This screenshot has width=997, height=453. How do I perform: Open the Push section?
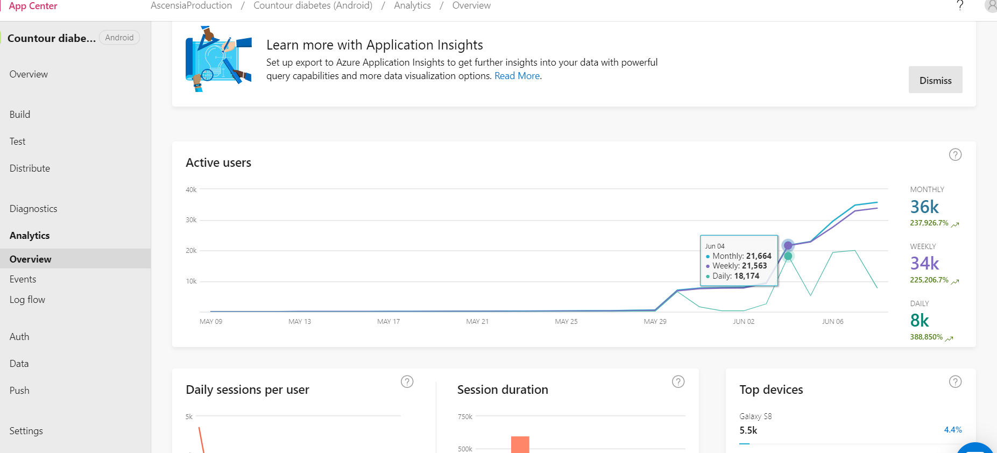point(19,391)
